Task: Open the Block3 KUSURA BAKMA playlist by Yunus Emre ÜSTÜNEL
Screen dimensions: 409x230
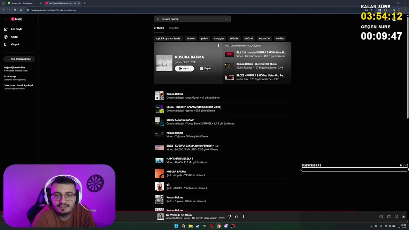Action: 222,122
